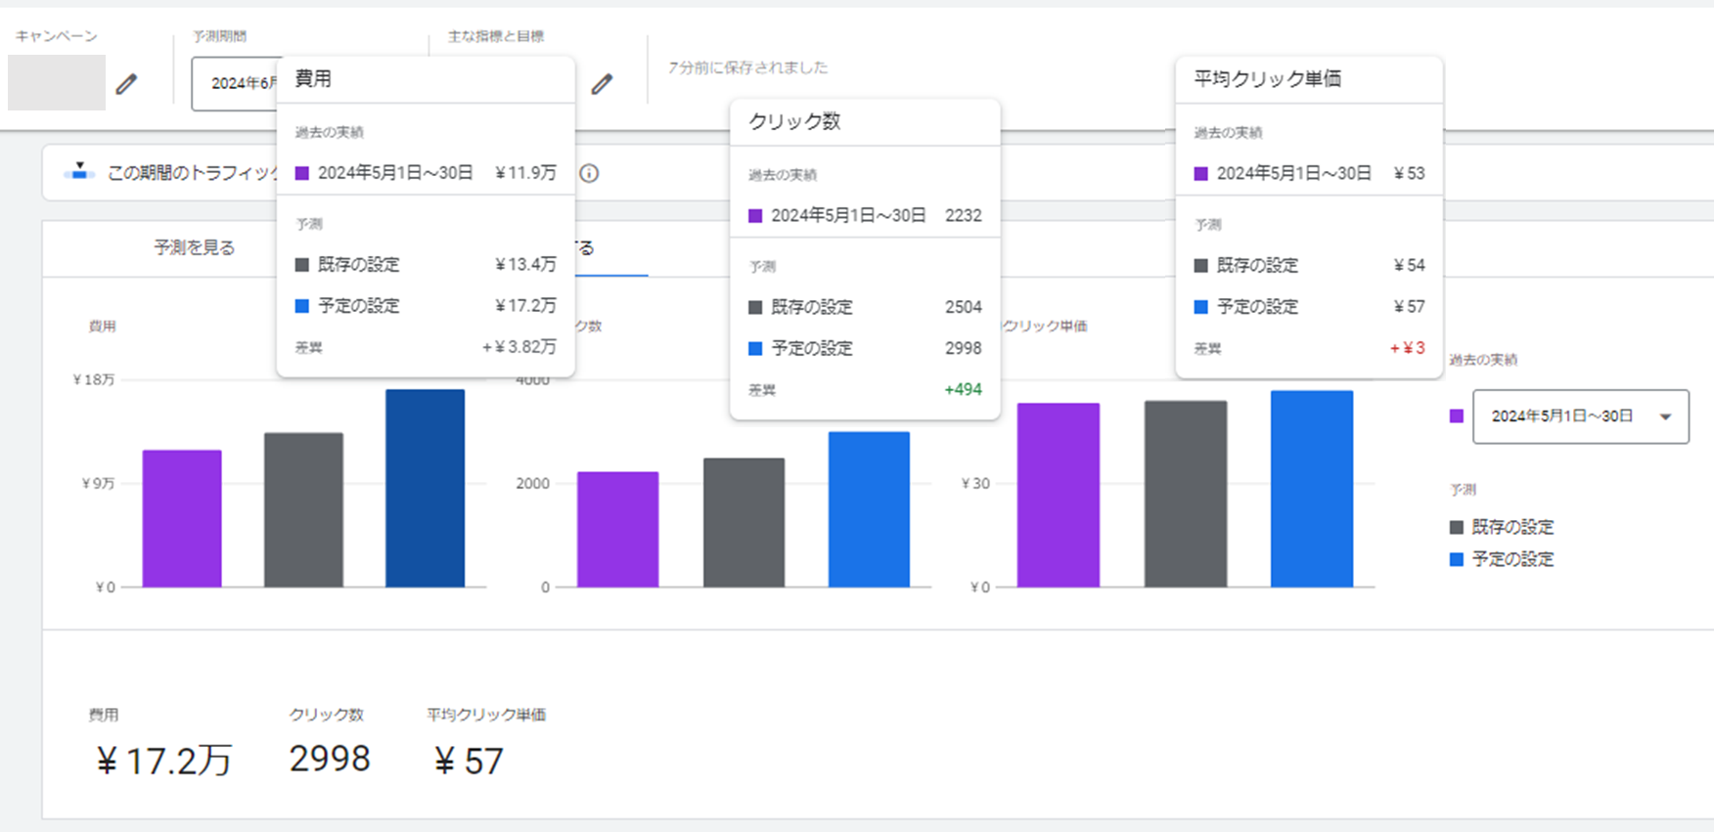Viewport: 1714px width, 832px height.
Task: Click the キャンペーン label in header
Action: coord(57,36)
